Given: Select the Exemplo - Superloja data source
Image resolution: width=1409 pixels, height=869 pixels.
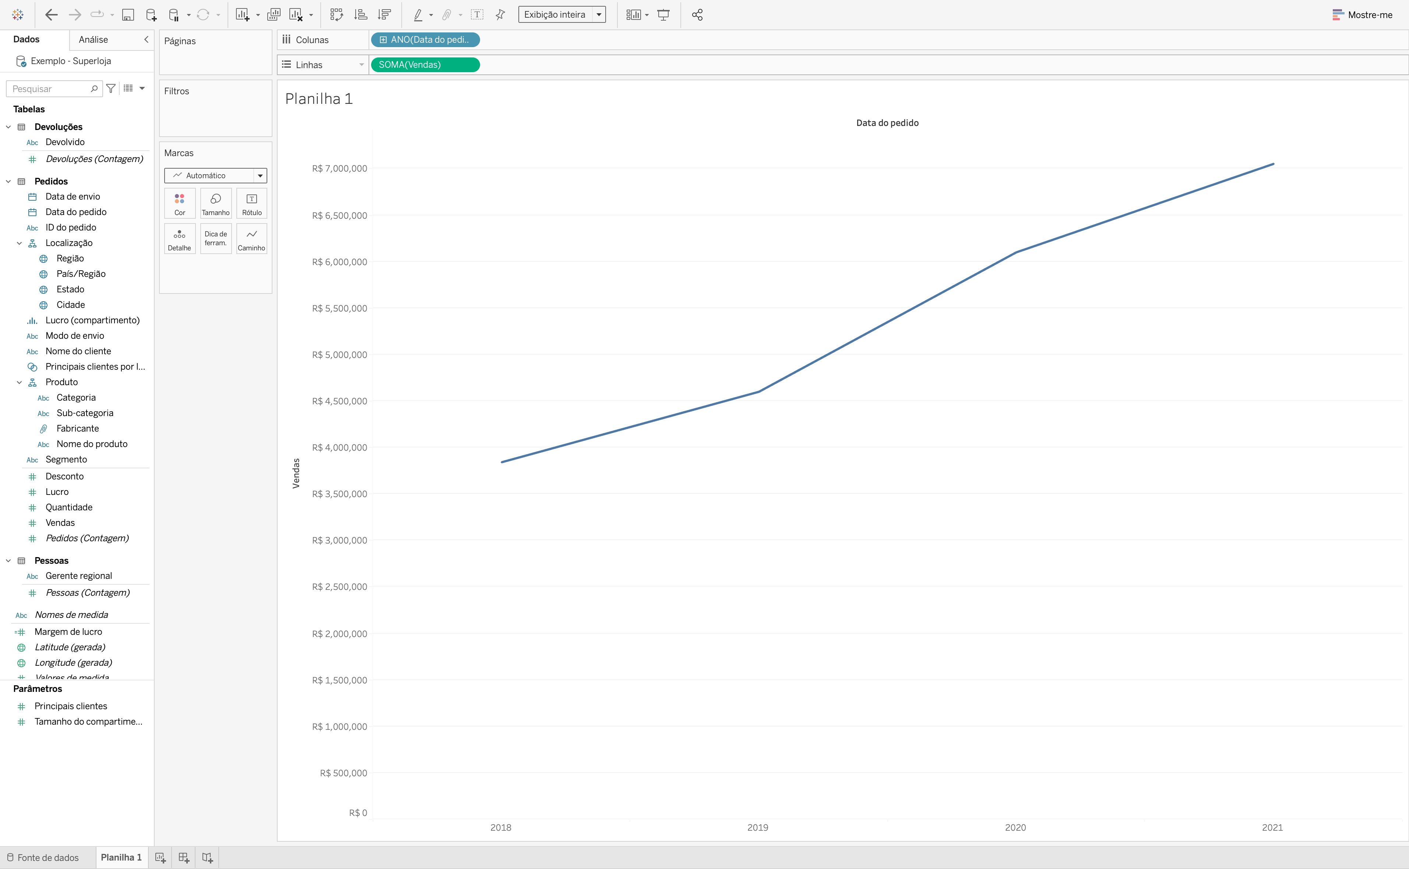Looking at the screenshot, I should pos(70,61).
